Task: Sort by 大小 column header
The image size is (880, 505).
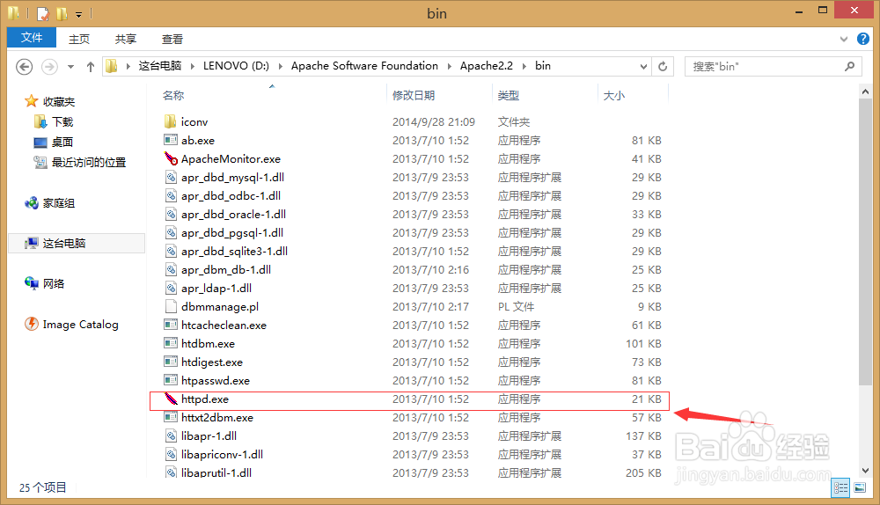Action: click(614, 95)
